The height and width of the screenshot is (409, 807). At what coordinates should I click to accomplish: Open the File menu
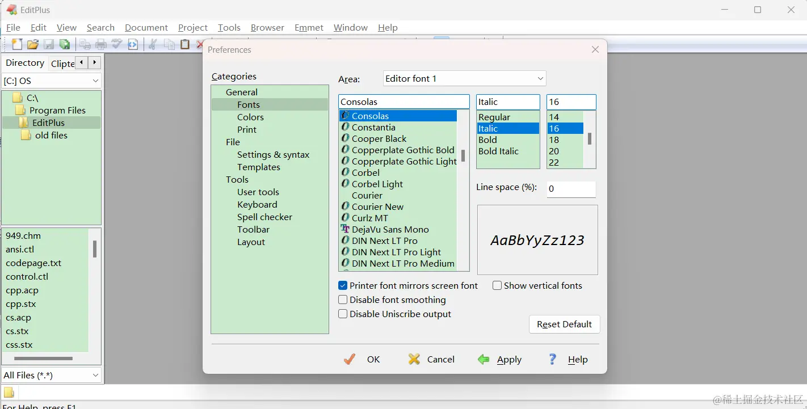[x=13, y=28]
